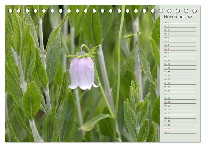The image size is (205, 147).
Task: Select the So 8 date row
Action: [180, 49]
